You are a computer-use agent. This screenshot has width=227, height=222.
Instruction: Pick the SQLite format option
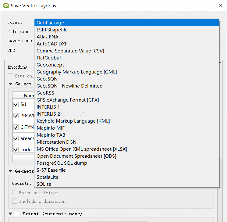coord(44,184)
